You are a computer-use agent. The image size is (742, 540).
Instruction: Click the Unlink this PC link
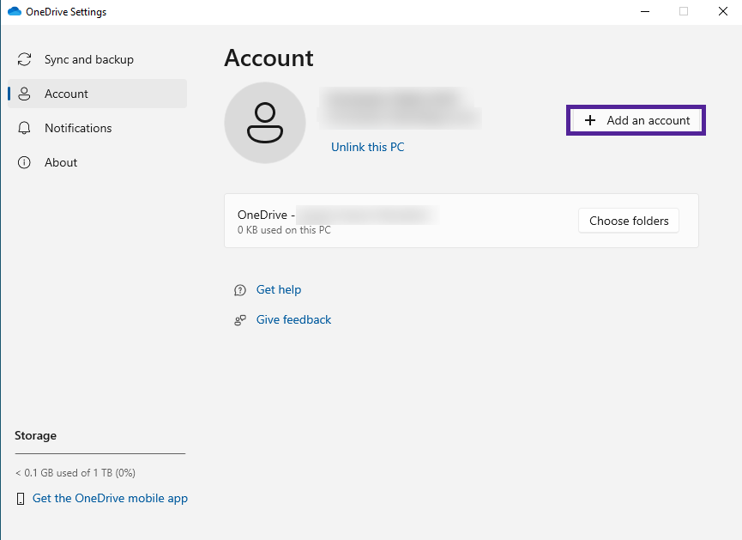pos(367,148)
